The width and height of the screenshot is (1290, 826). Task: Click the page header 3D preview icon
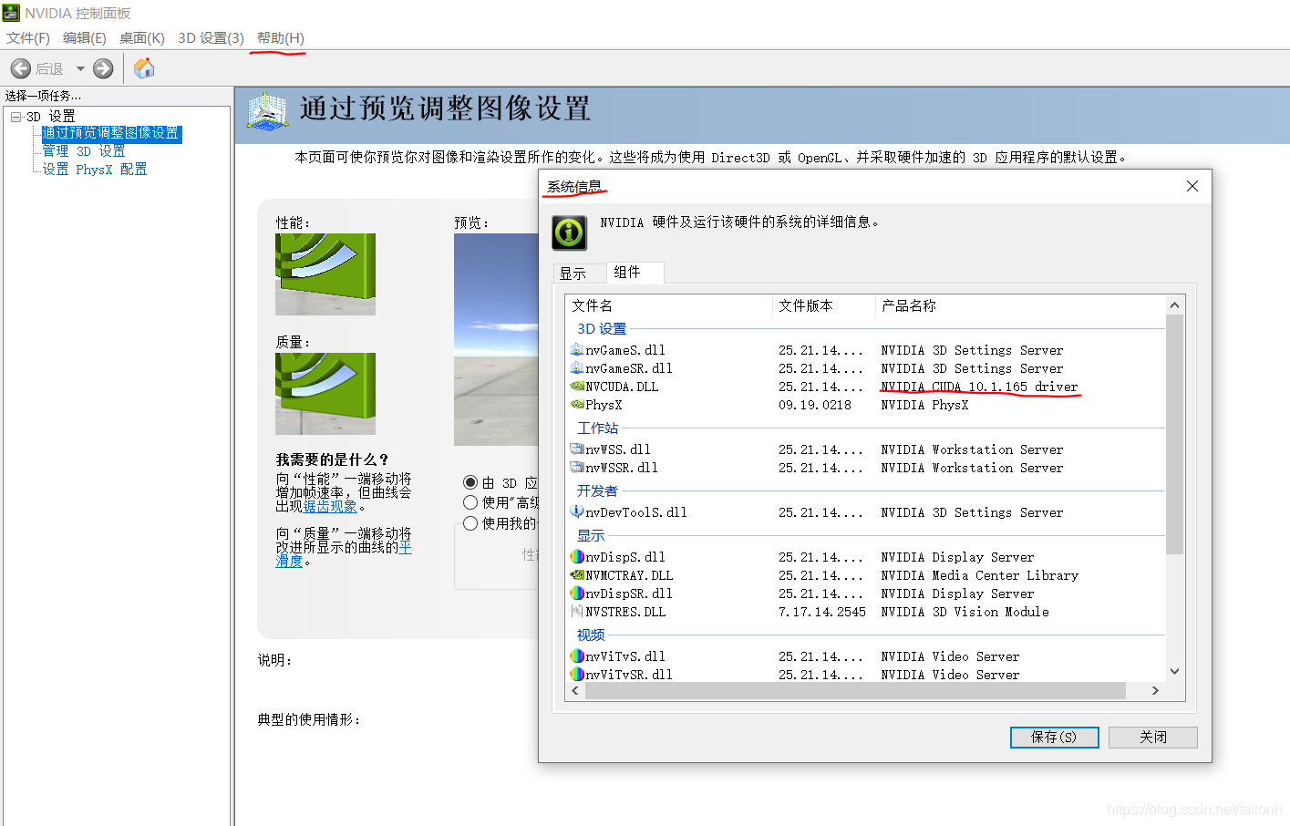click(x=267, y=110)
